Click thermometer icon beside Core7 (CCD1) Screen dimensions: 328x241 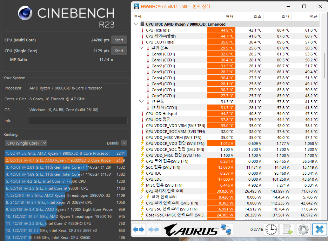click(x=148, y=96)
